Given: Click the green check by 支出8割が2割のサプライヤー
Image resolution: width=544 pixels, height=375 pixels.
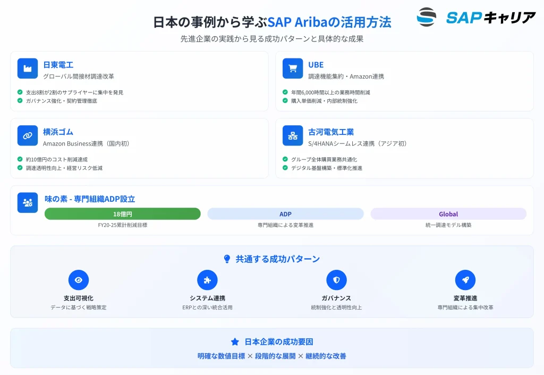Looking at the screenshot, I should tap(20, 92).
